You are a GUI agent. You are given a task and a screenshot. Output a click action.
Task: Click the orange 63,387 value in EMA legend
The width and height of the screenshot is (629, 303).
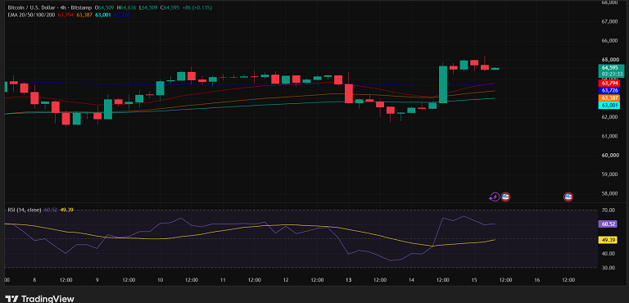click(84, 15)
